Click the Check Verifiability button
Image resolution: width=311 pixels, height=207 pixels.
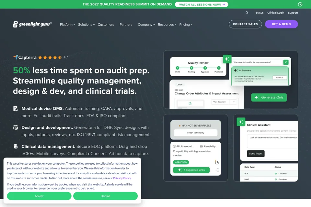[195, 133]
